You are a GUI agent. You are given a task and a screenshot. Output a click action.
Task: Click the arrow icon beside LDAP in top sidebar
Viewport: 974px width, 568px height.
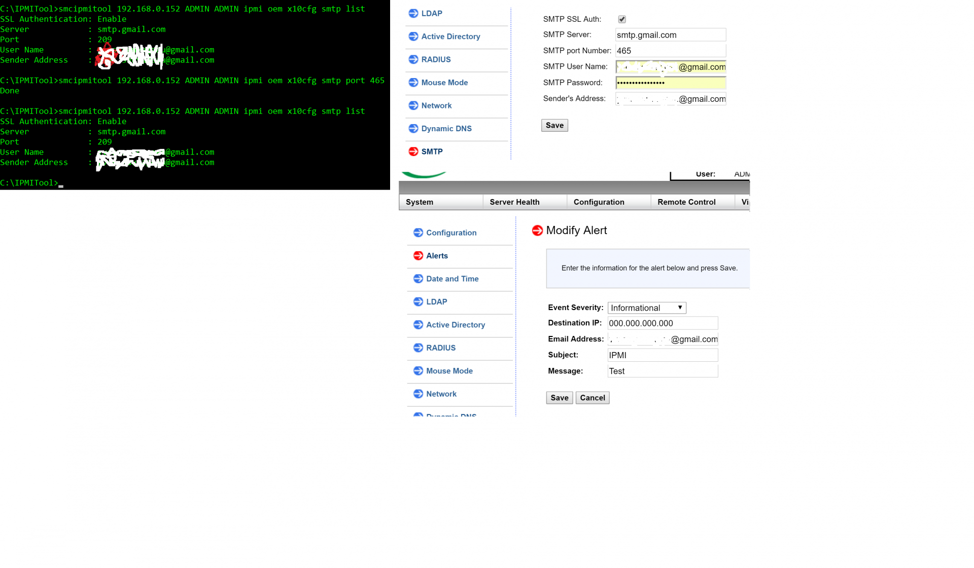pos(413,13)
